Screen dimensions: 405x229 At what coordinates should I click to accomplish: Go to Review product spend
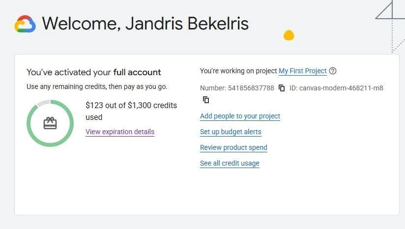pos(233,147)
